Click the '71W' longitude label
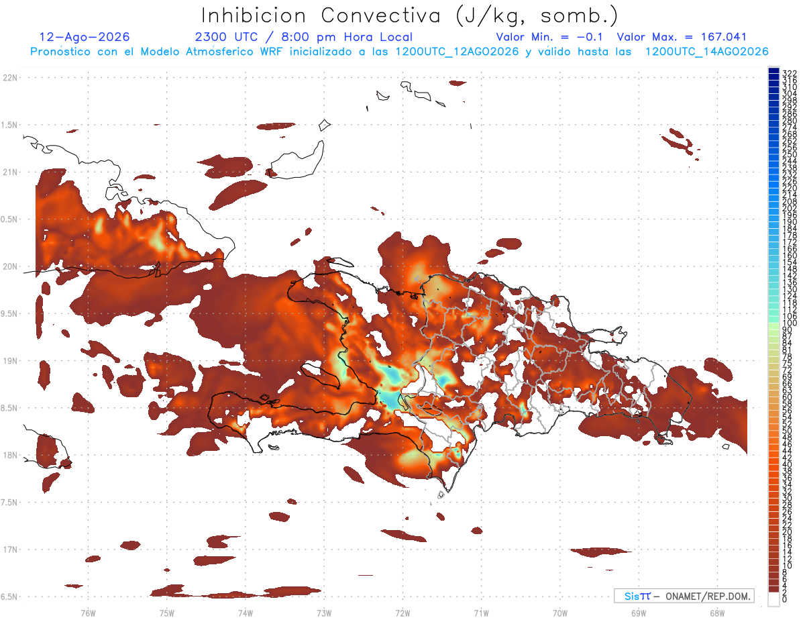Screen dimensions: 805x622 (481, 613)
